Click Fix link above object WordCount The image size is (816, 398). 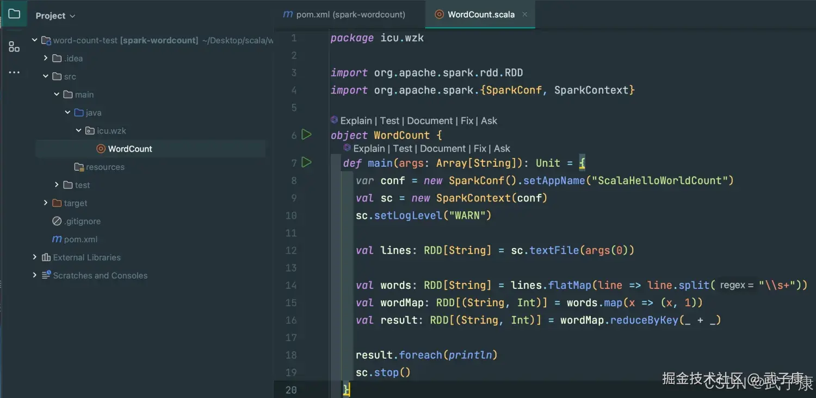[467, 121]
